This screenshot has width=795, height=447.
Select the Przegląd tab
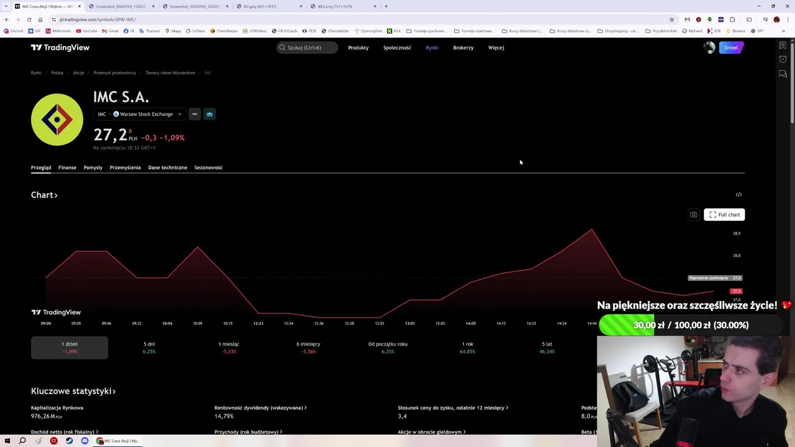click(41, 168)
